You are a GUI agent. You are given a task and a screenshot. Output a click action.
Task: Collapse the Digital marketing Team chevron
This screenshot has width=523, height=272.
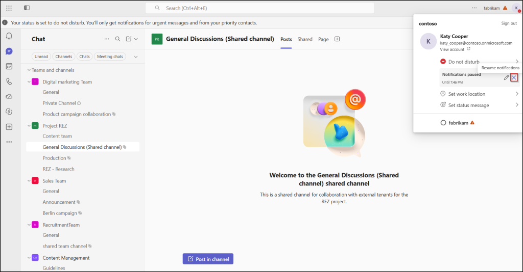29,82
